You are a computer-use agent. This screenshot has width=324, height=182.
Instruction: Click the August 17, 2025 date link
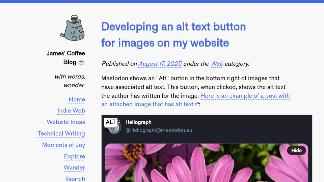coord(160,64)
